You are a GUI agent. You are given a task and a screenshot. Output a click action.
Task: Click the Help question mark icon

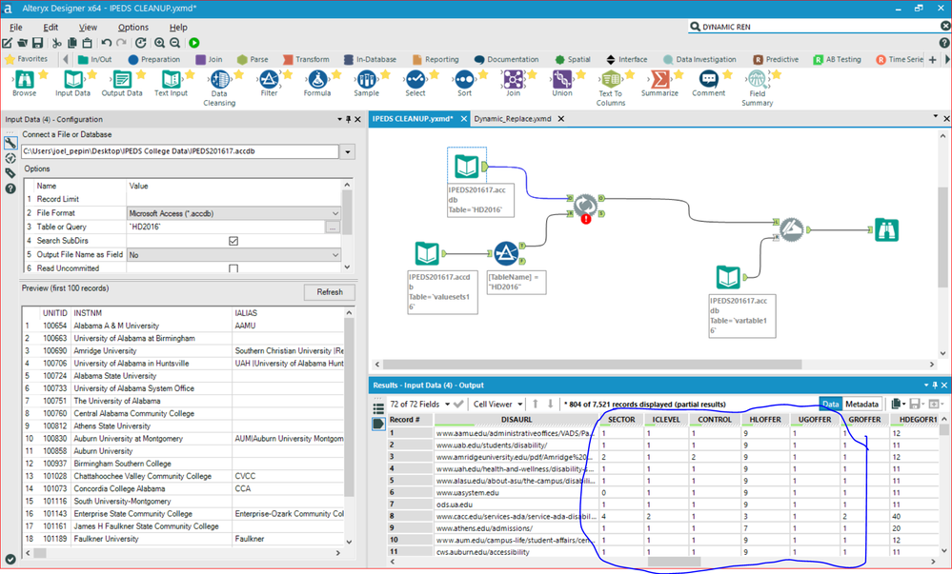click(944, 43)
